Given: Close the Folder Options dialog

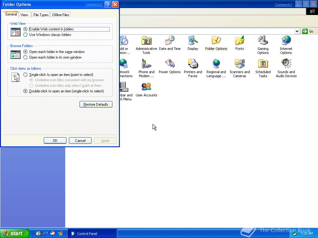Looking at the screenshot, I should pos(115,4).
